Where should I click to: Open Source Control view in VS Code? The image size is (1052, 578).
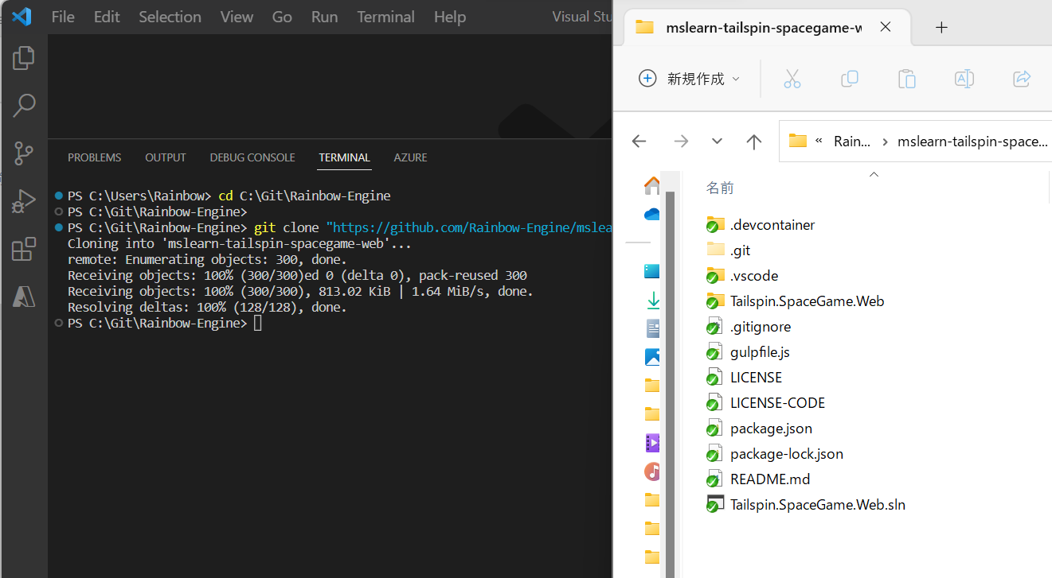24,153
